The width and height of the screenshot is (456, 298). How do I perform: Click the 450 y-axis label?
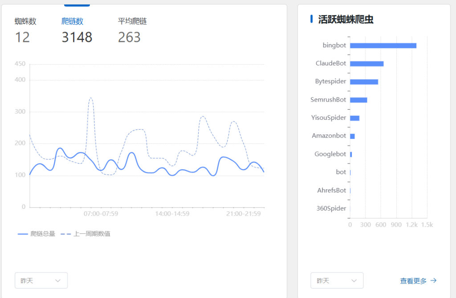[x=20, y=64]
